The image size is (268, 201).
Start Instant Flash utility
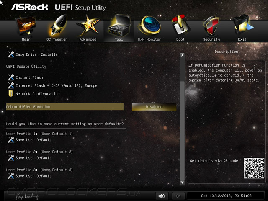pos(29,77)
